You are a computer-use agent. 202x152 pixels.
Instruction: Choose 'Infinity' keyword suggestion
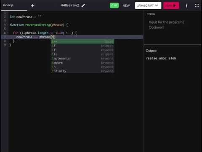point(82,71)
